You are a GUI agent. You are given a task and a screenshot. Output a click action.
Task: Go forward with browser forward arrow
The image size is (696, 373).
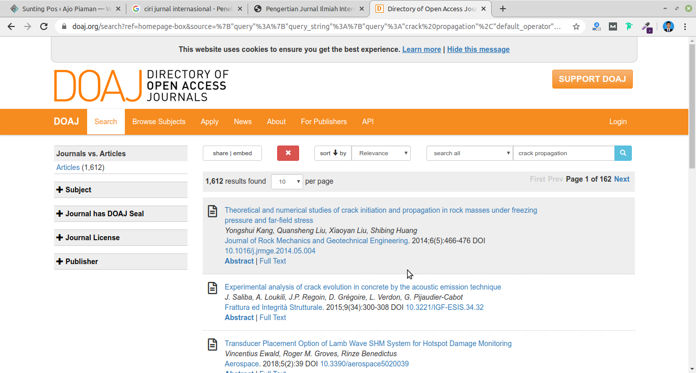coord(28,26)
